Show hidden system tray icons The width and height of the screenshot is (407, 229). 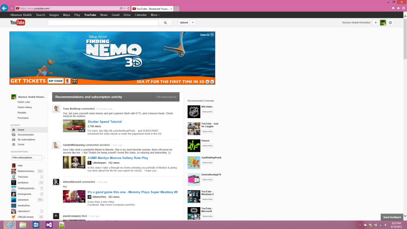pos(360,225)
